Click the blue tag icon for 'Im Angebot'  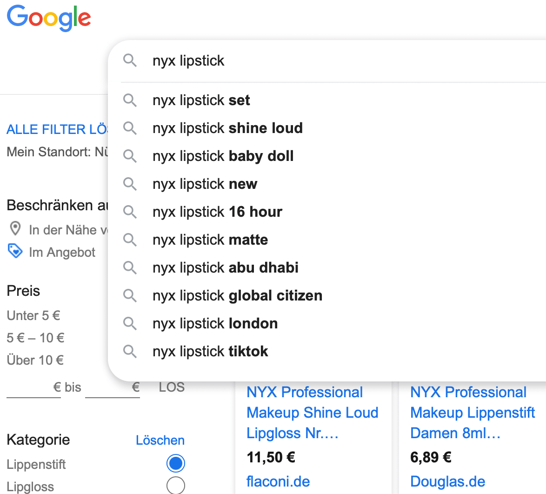(15, 252)
